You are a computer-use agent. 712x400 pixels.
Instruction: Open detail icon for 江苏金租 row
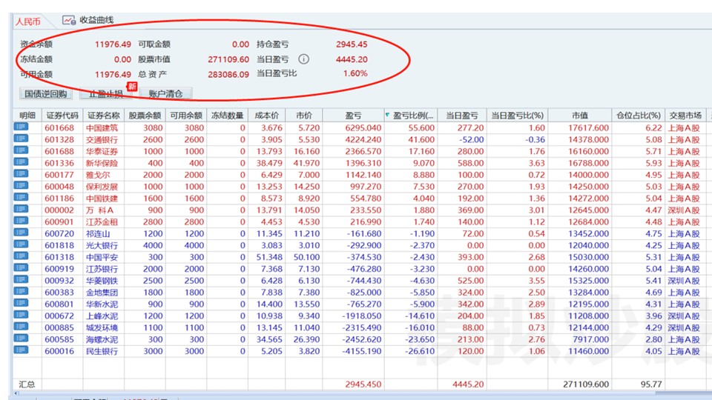coord(21,221)
